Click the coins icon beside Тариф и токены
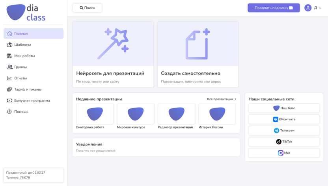The width and height of the screenshot is (328, 186). point(9,89)
